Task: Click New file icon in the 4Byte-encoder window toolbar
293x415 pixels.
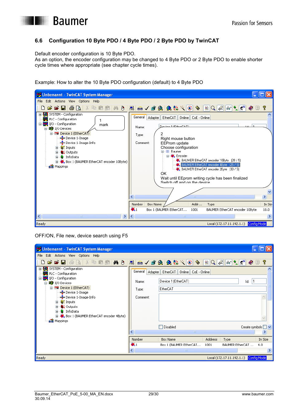Action: point(43,262)
